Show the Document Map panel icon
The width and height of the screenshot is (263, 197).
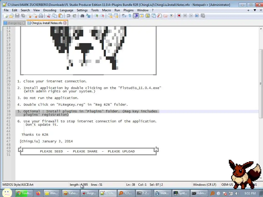point(148,16)
